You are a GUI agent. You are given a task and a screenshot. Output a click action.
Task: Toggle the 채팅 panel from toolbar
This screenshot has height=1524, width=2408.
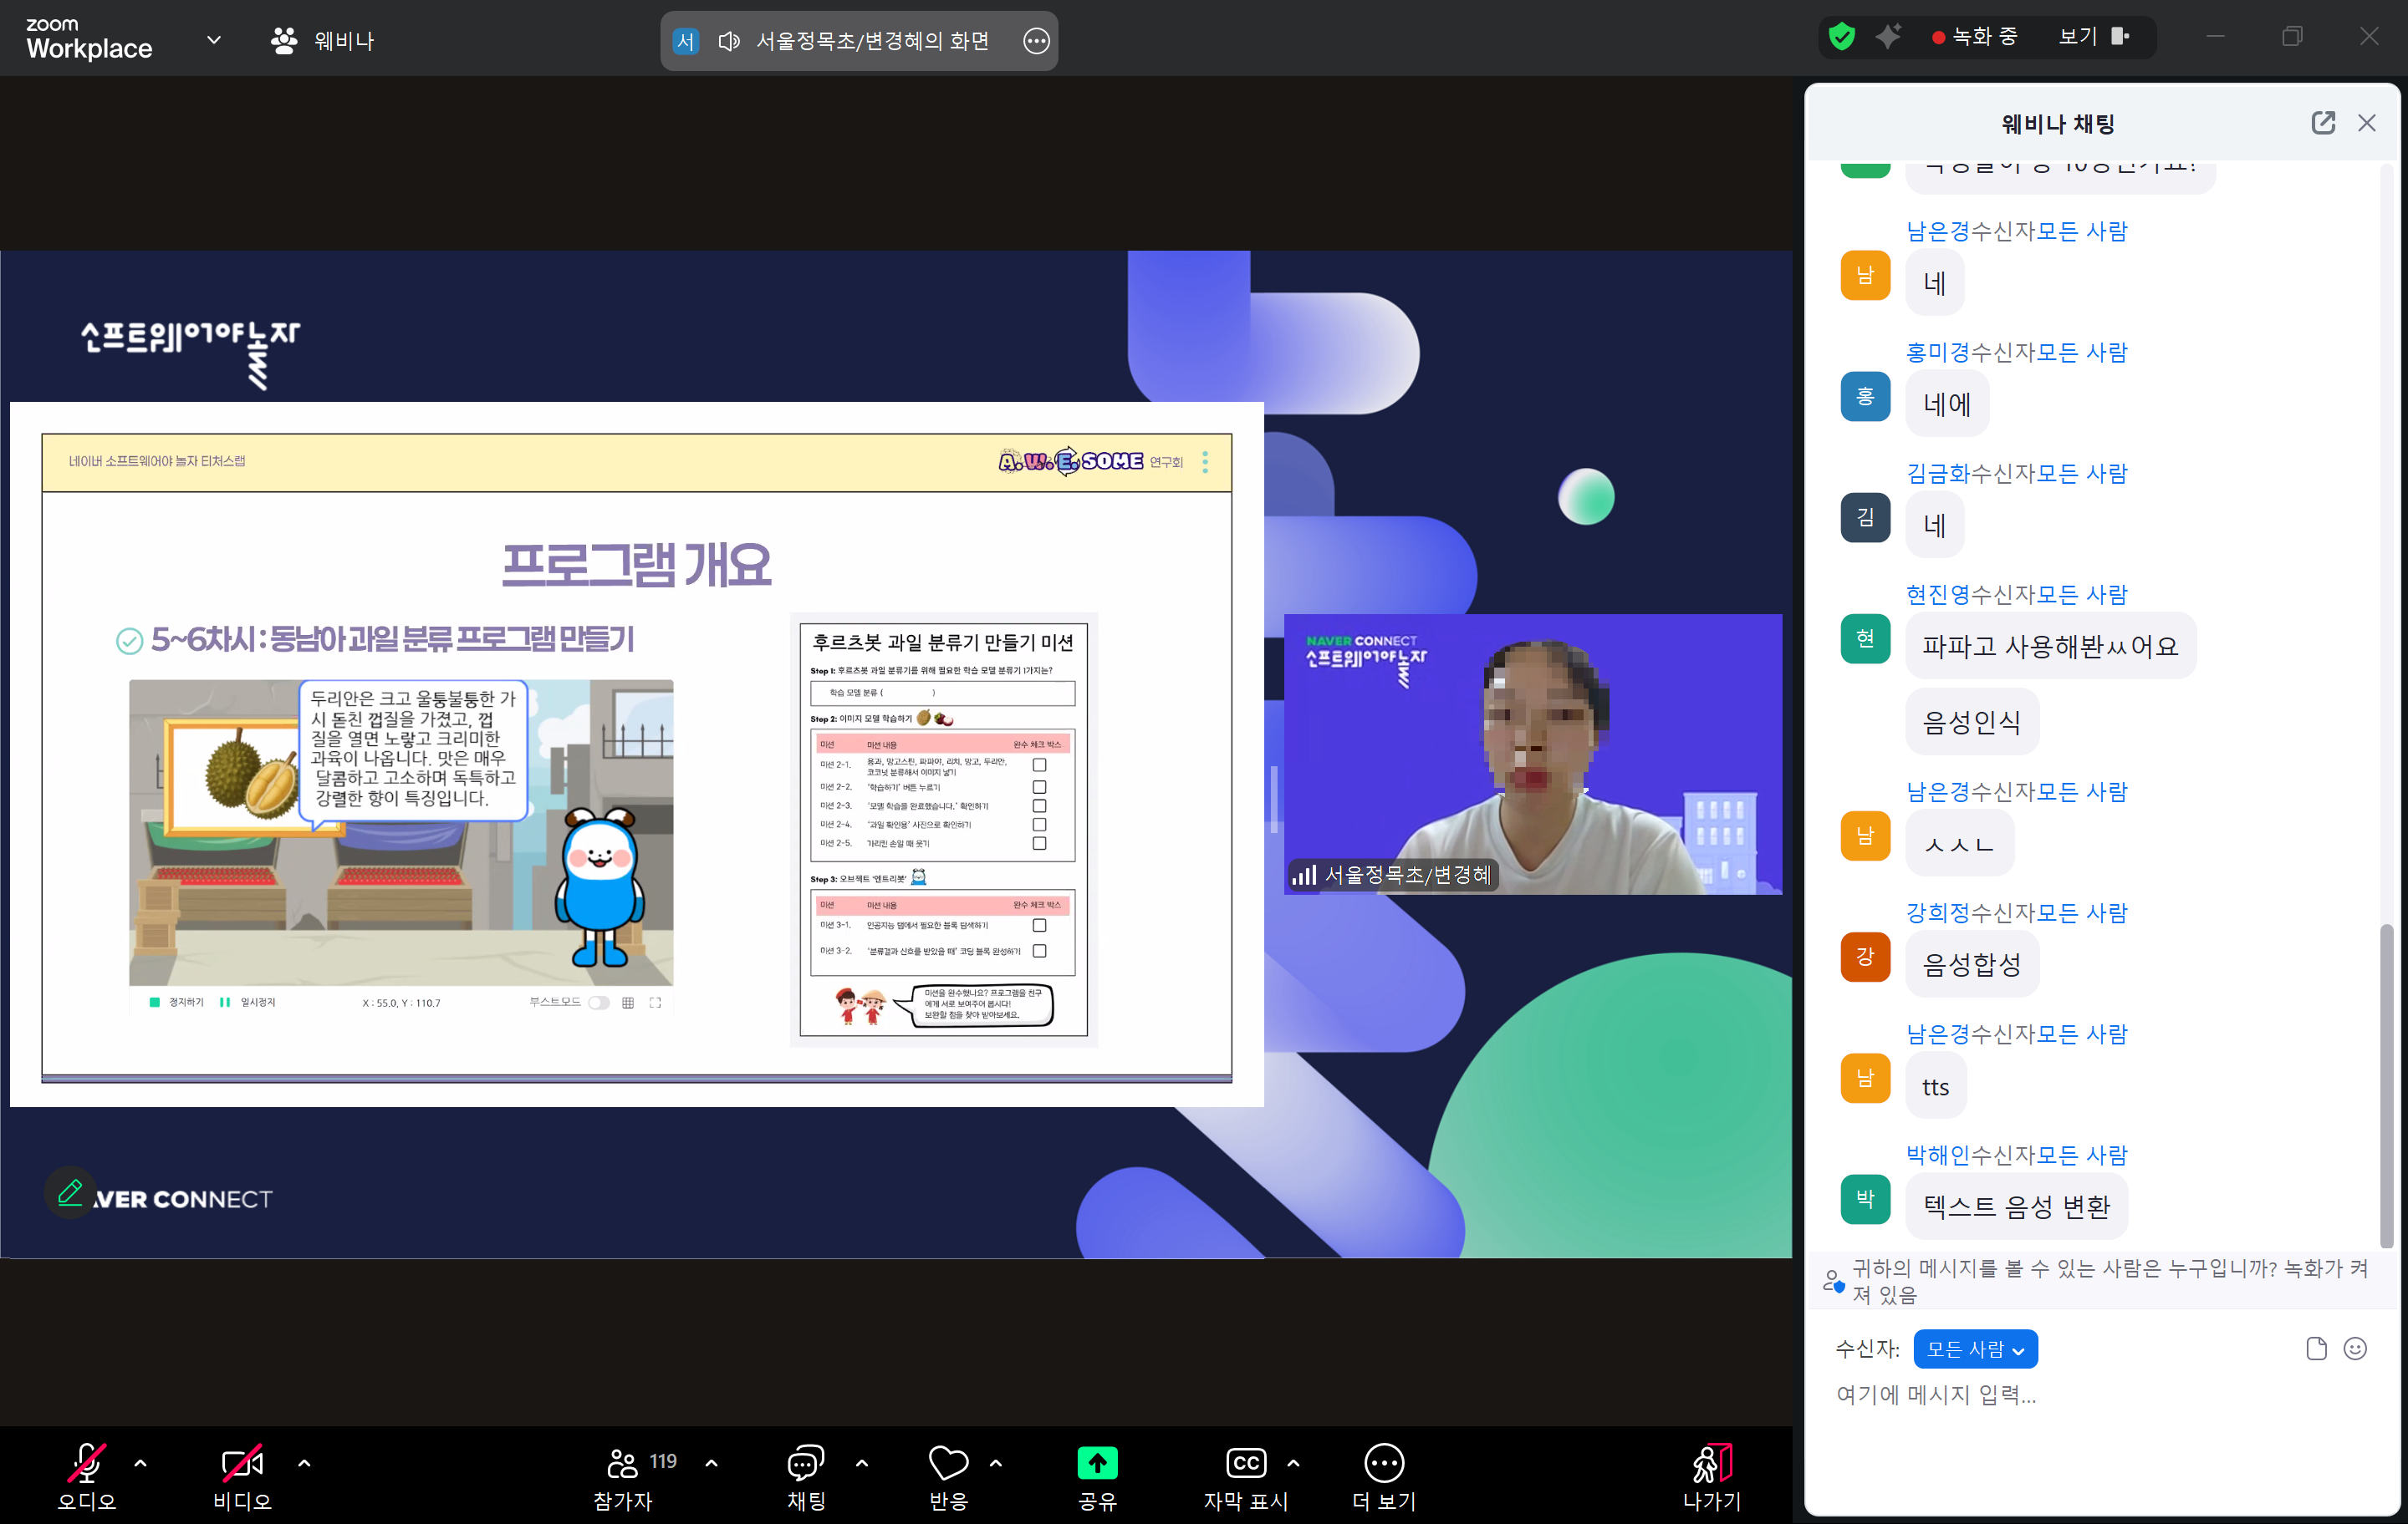805,1464
